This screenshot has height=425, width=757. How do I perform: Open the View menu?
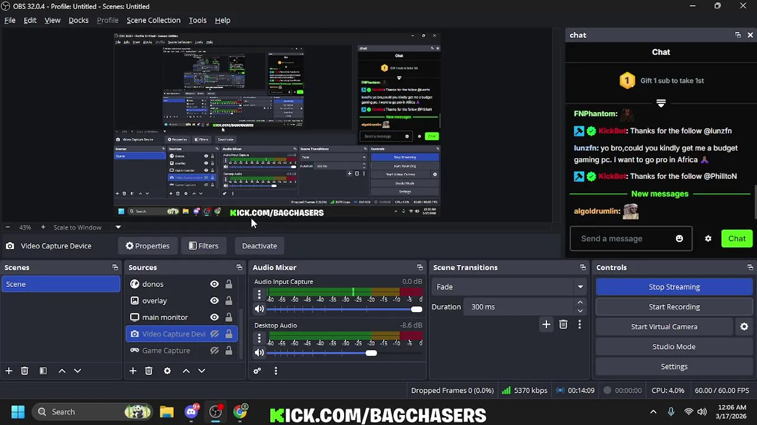coord(53,20)
